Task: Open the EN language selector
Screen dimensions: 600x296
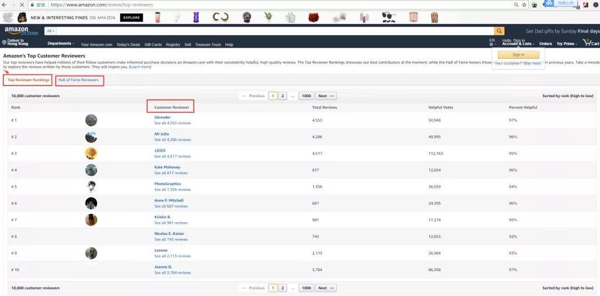Action: pyautogui.click(x=492, y=42)
